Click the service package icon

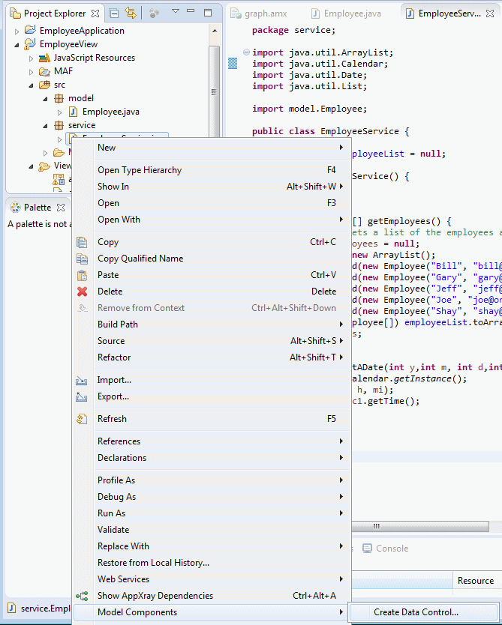tap(59, 125)
